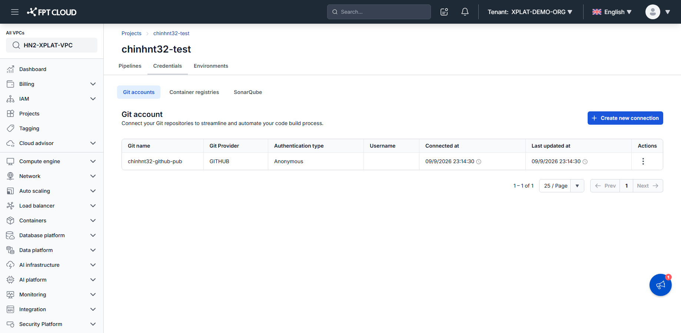
Task: Open the hamburger menu
Action: (15, 12)
